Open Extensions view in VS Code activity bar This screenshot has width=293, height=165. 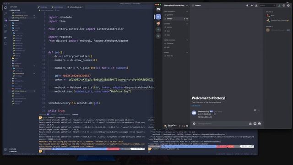[5, 32]
